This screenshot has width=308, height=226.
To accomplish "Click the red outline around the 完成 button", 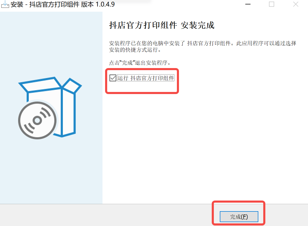I will coord(239,202).
